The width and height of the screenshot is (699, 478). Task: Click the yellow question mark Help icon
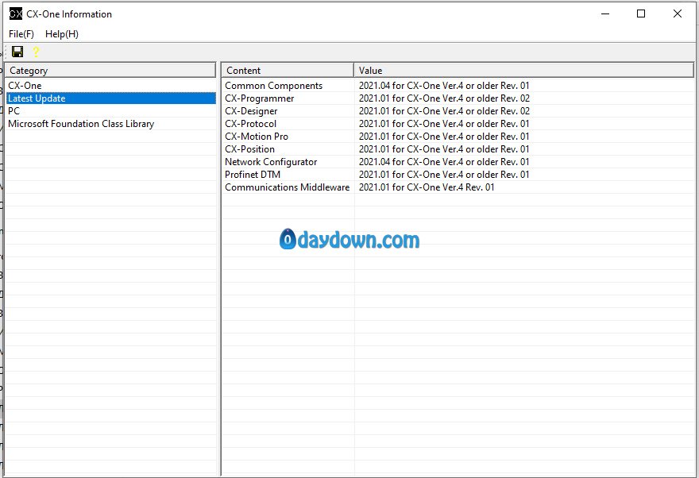coord(36,52)
